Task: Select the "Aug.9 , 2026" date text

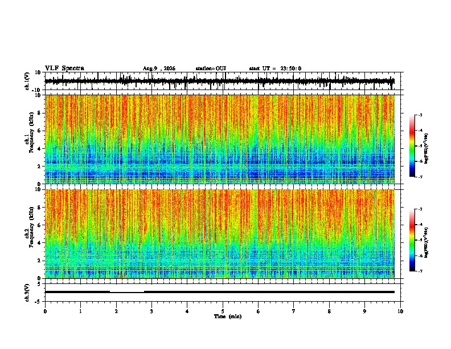Action: tap(159, 68)
